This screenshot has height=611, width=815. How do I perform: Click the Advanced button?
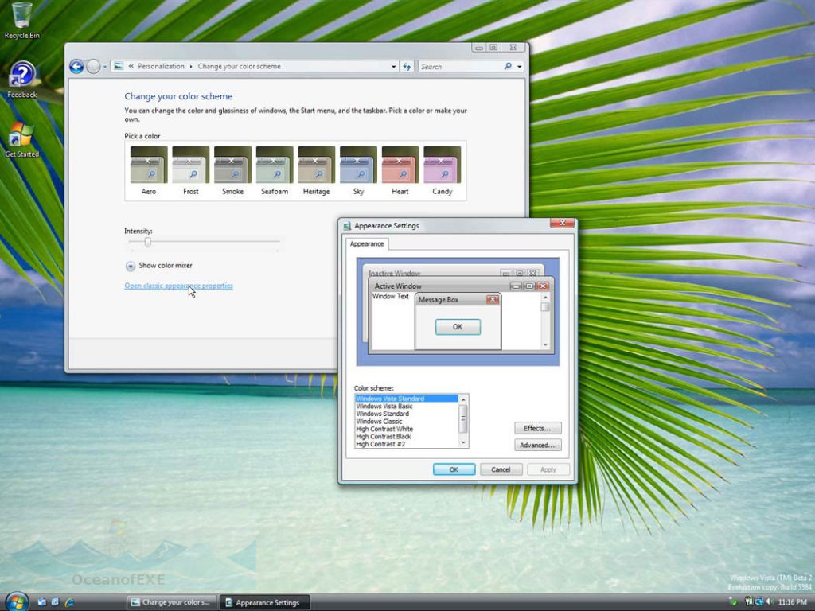(x=538, y=445)
